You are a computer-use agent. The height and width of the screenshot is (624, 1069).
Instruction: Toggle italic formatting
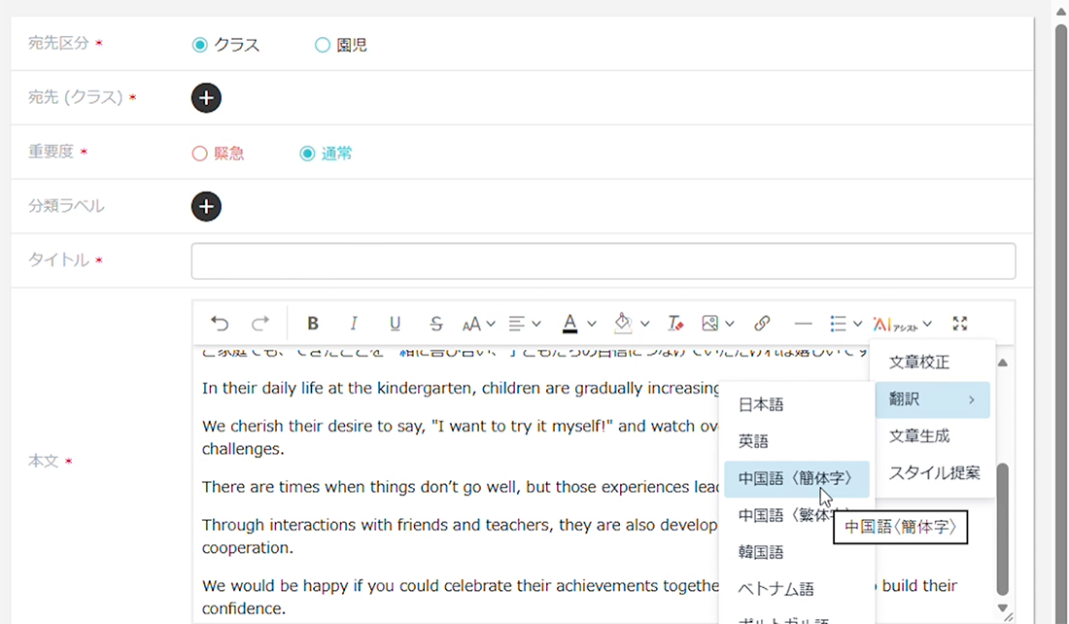point(353,324)
